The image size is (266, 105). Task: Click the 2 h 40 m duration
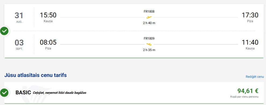click(x=149, y=23)
